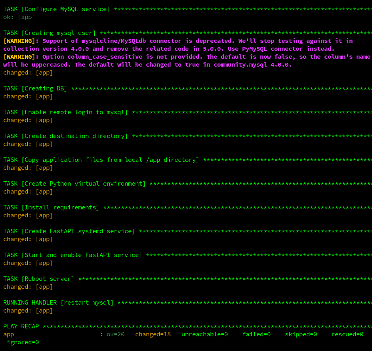372x351 pixels.
Task: Click the mysqlcline/MySQLdb deprecation warning line
Action: (178, 41)
